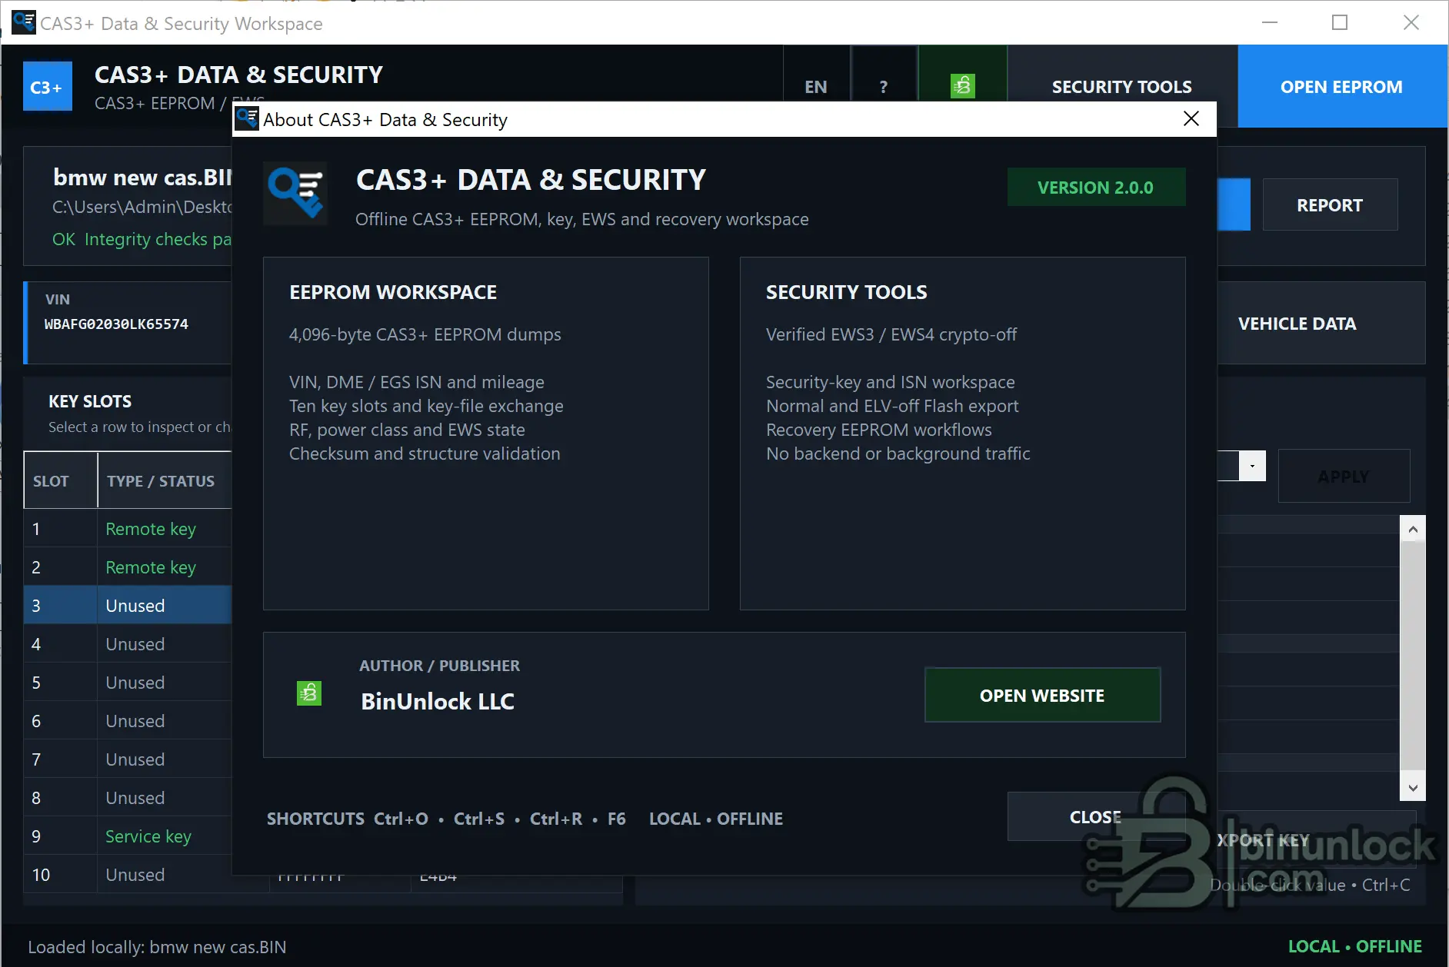Click the key-search logo in About dialog
1449x967 pixels.
click(x=295, y=192)
